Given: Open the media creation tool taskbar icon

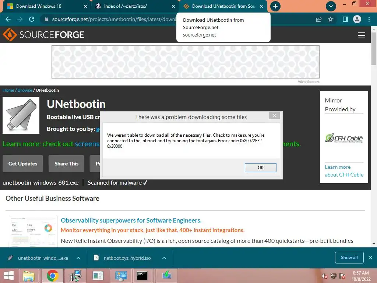Looking at the screenshot, I should point(167,276).
